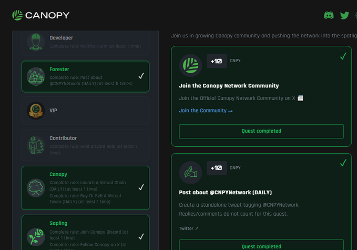Click the writing hand icon on Post quest
357x250 pixels.
pos(190,173)
